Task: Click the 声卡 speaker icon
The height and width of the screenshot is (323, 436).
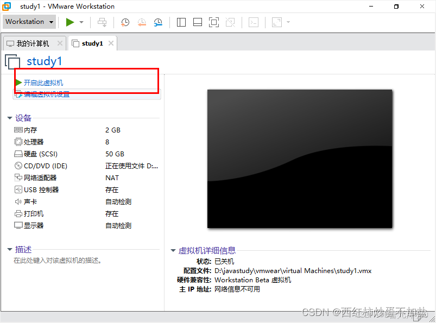Action: (x=18, y=201)
